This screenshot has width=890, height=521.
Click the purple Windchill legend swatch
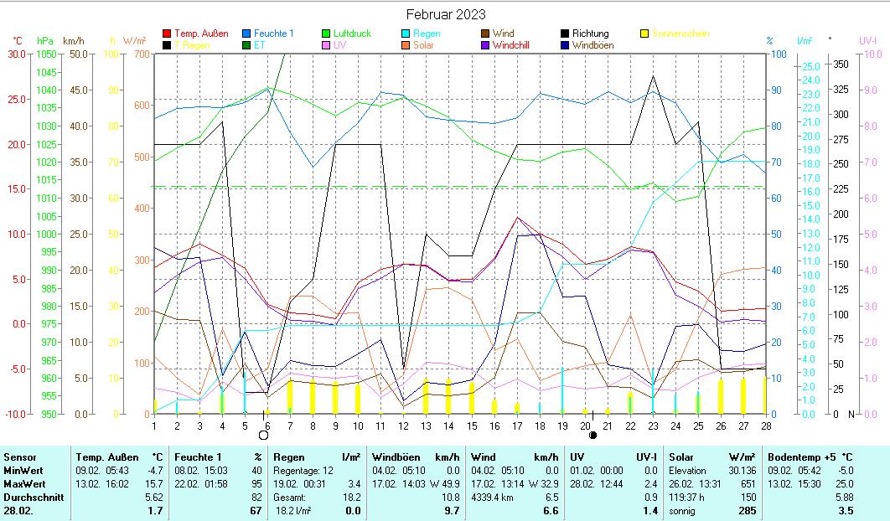[485, 45]
